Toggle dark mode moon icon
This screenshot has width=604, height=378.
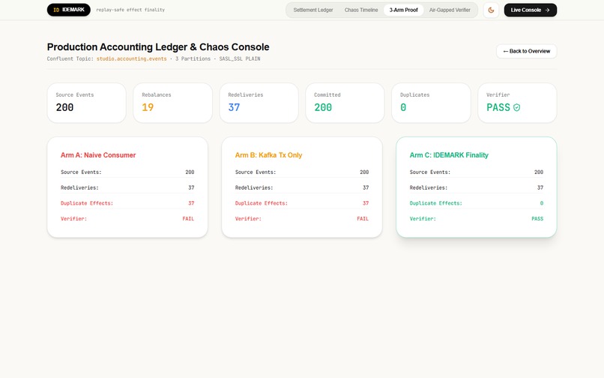pos(491,10)
